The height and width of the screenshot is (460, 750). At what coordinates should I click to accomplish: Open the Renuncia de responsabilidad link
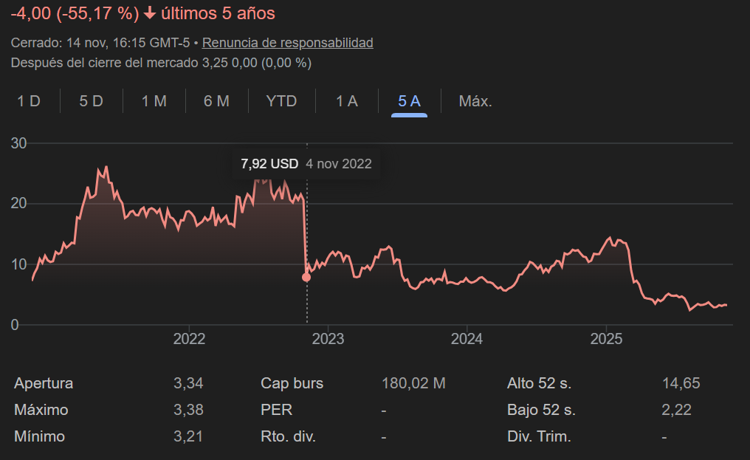click(287, 43)
